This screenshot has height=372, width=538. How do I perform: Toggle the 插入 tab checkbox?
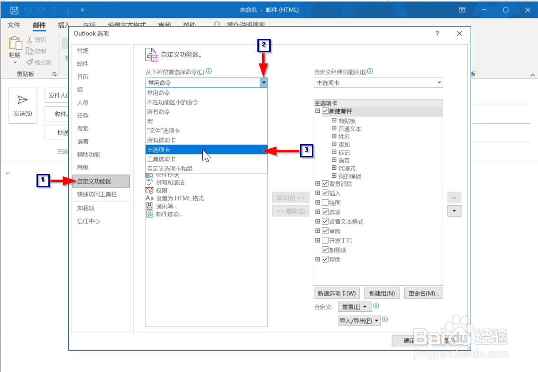point(325,193)
